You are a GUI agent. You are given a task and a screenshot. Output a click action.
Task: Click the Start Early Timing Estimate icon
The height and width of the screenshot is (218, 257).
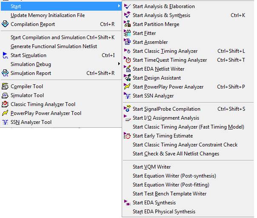(127, 136)
